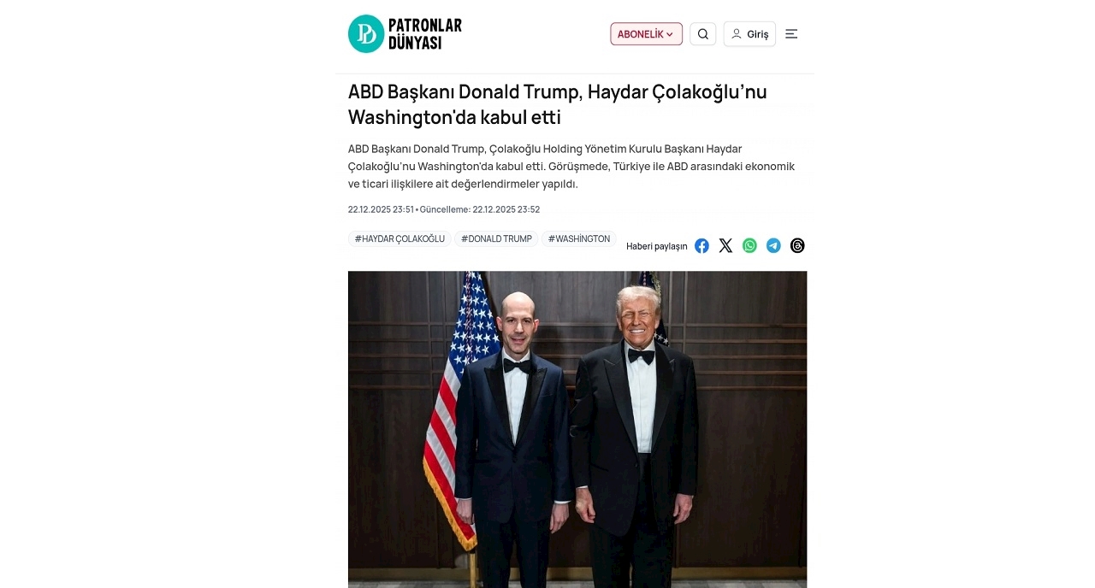
Task: Open the article photo with the American flag
Action: 577,429
